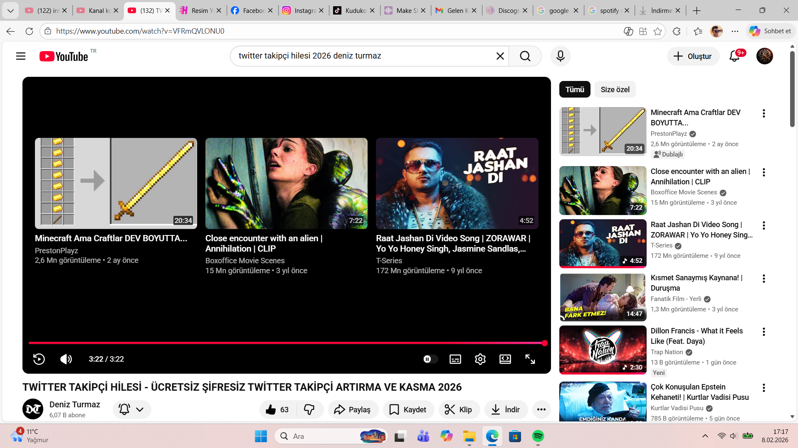Show hidden system tray icons
The width and height of the screenshot is (798, 448).
click(705, 436)
